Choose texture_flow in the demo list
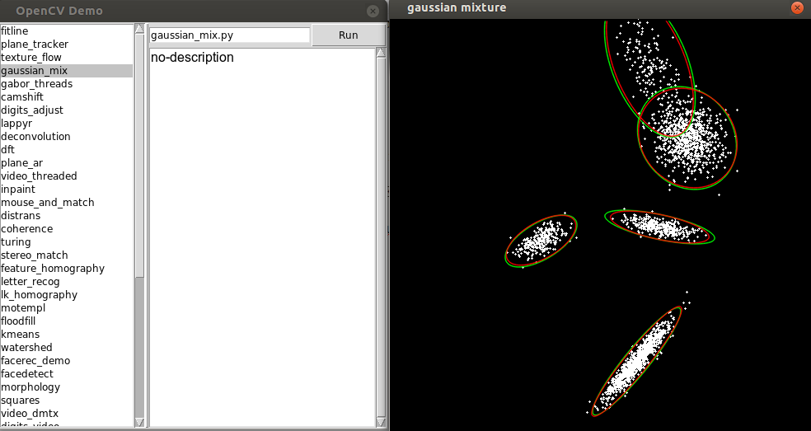811x431 pixels. point(31,58)
